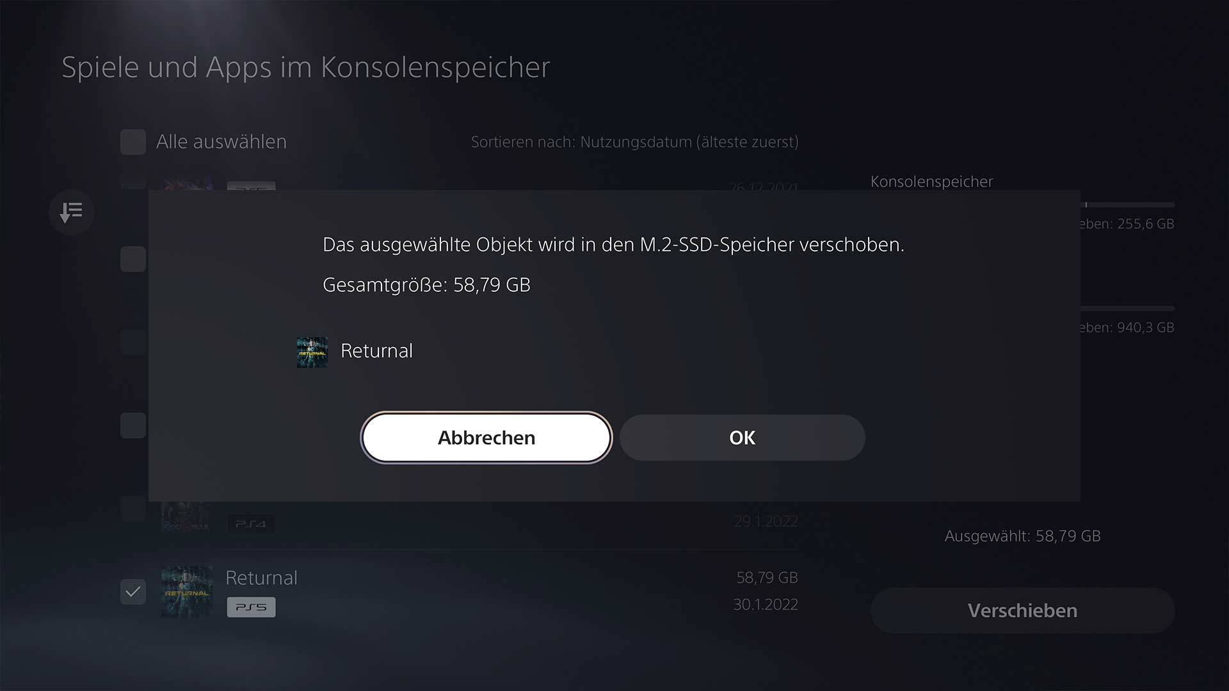Screen dimensions: 1229x691
Task: Click the Returnal name in the dialog
Action: tap(376, 351)
